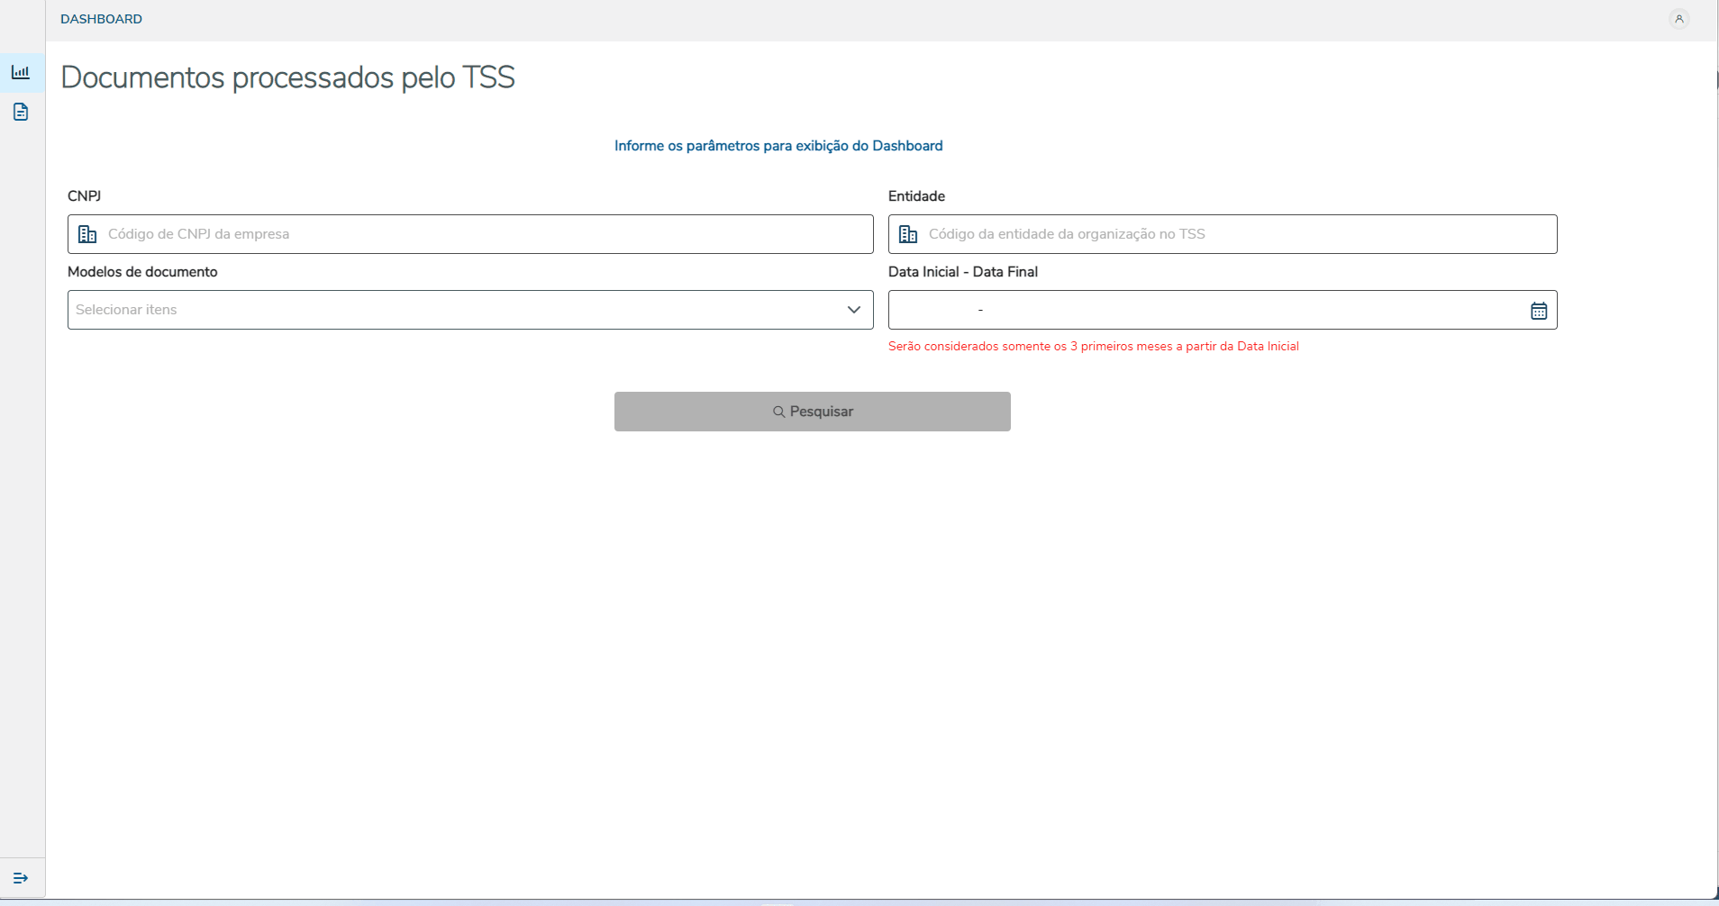The height and width of the screenshot is (906, 1719).
Task: Open the dashboard chart sidebar icon
Action: coord(21,72)
